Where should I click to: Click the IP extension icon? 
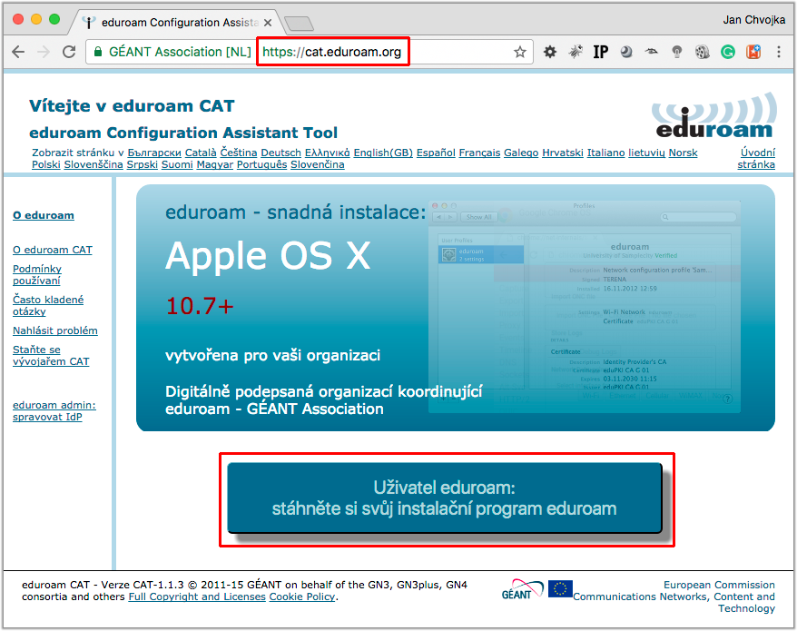(x=600, y=52)
